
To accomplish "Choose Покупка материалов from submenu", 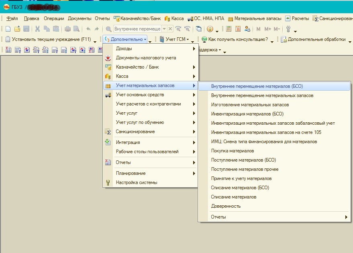I will (232, 151).
